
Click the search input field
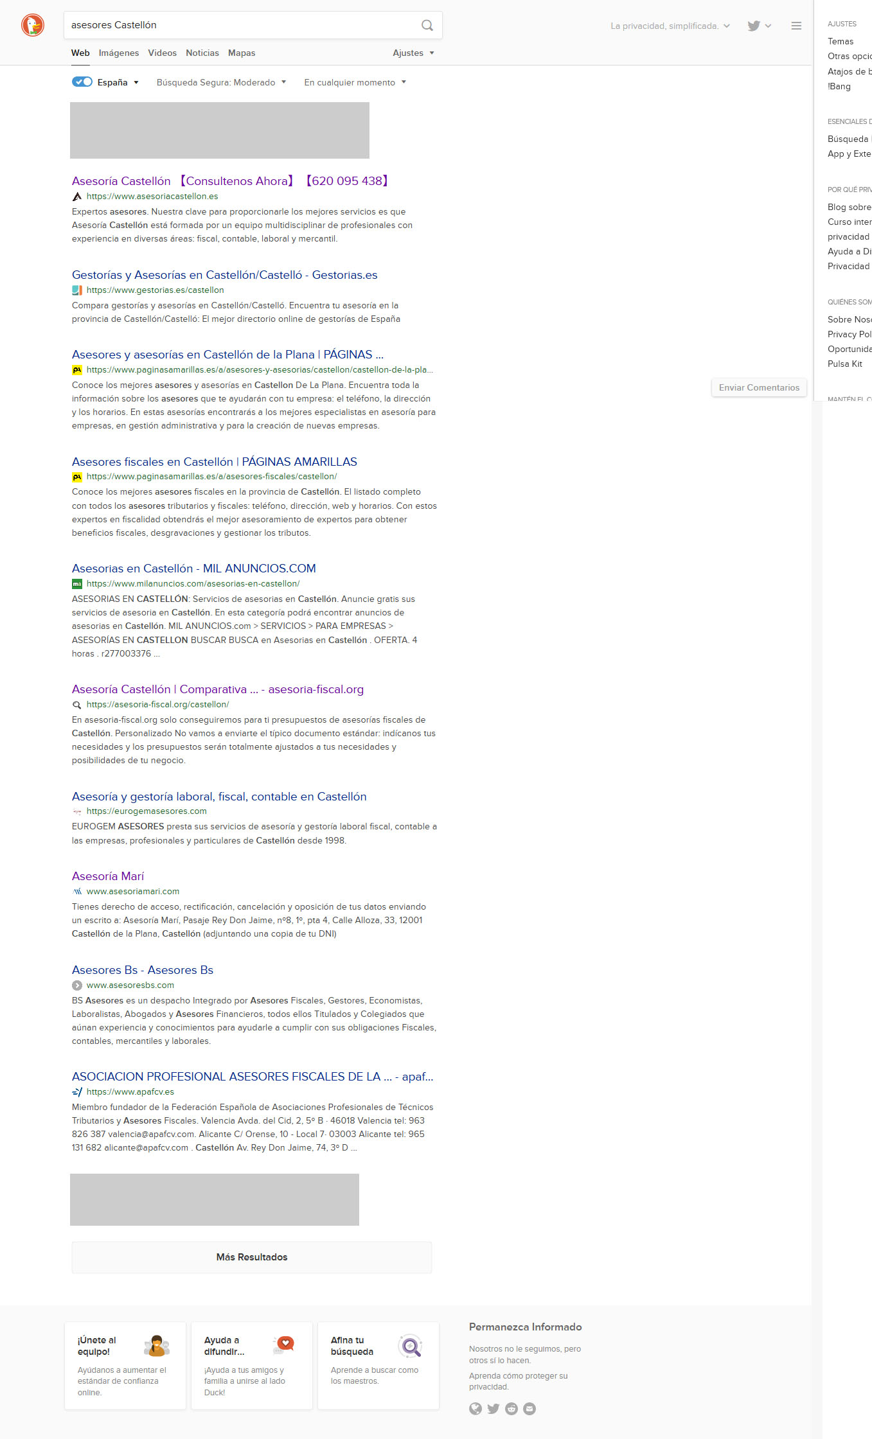coord(241,25)
